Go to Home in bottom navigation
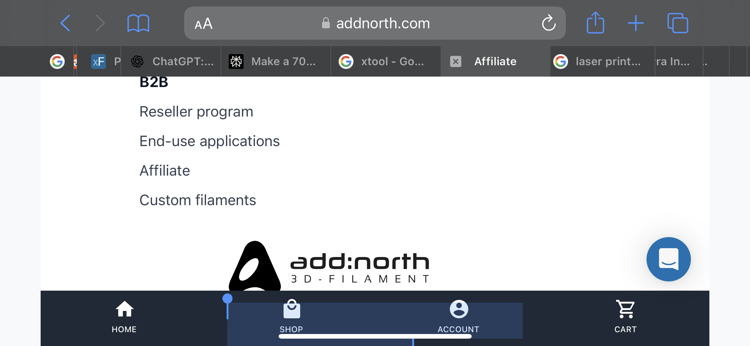This screenshot has width=750, height=346. (124, 317)
